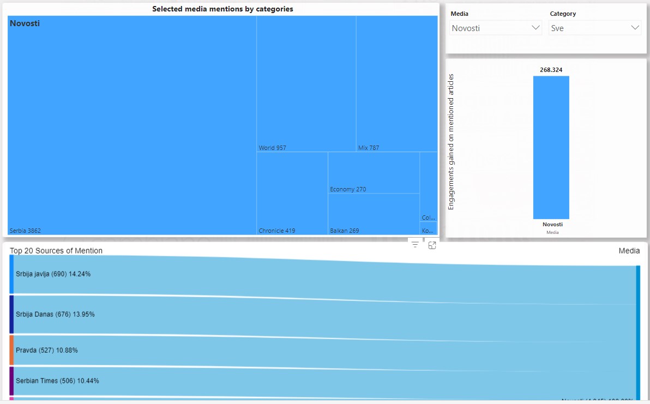The image size is (650, 404).
Task: Open the Media slicer dropdown showing Novosti
Action: click(495, 28)
